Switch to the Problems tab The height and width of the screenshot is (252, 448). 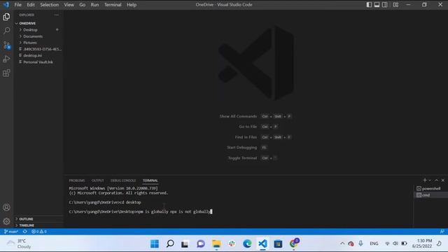[x=77, y=181]
